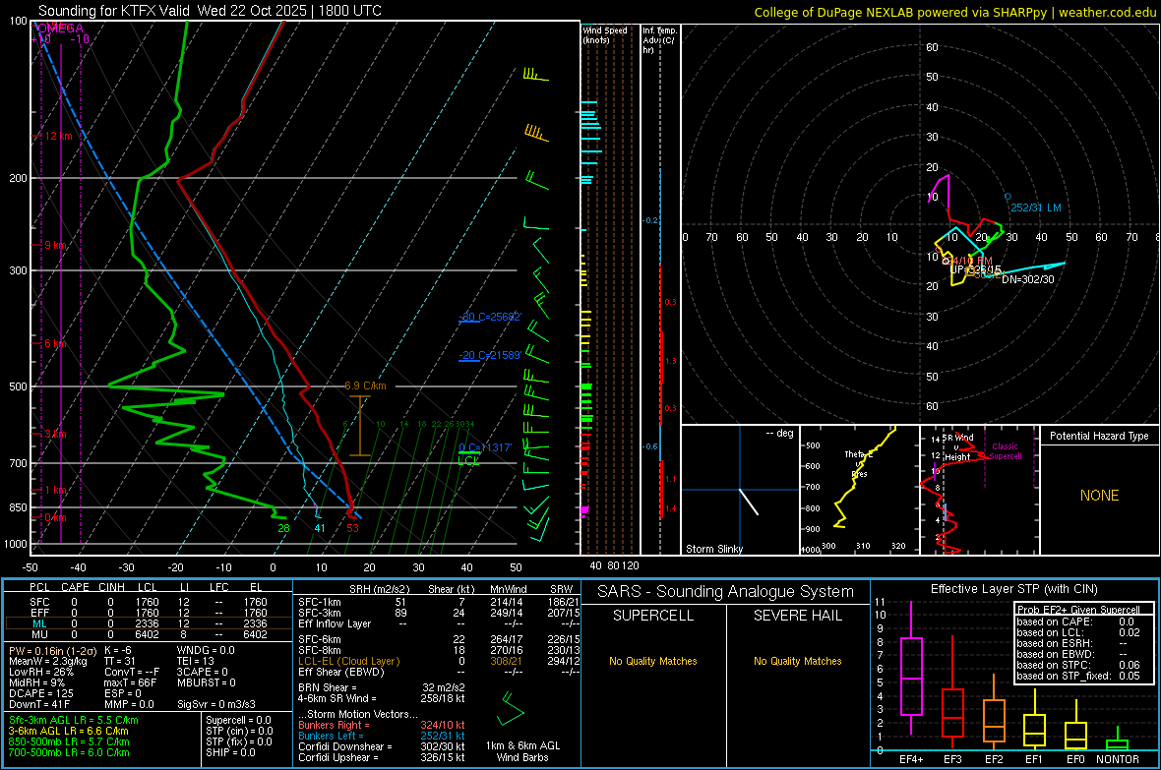1161x770 pixels.
Task: Click the LCL-EL (Cloud Layer) row
Action: 439,661
